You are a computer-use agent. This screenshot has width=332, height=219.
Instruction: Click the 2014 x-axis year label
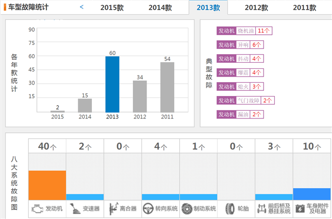(85, 117)
